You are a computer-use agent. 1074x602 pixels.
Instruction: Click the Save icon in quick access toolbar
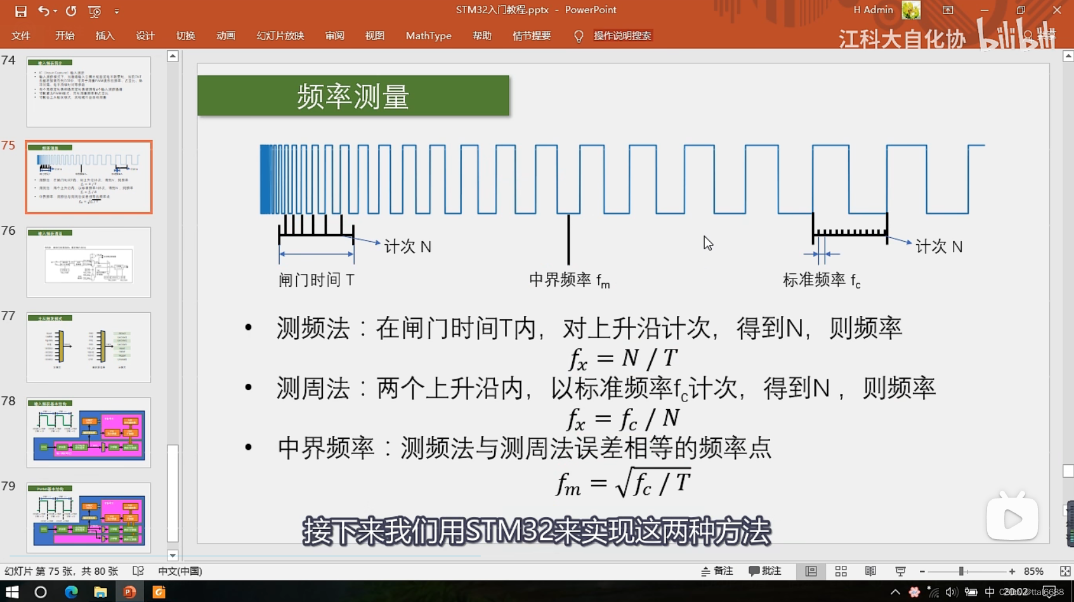click(x=20, y=11)
